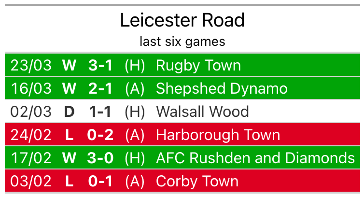The height and width of the screenshot is (197, 364).
Task: Click the 23/03 match date
Action: tap(31, 65)
